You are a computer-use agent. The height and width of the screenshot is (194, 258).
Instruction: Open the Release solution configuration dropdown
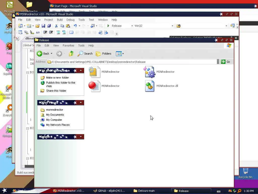[x=132, y=26]
